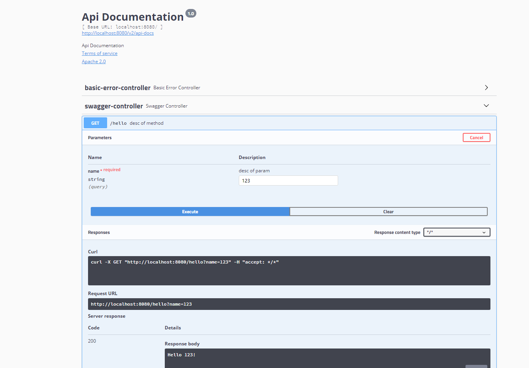Click the 'desc of method' summary text
Viewport: 529px width, 368px height.
point(146,123)
